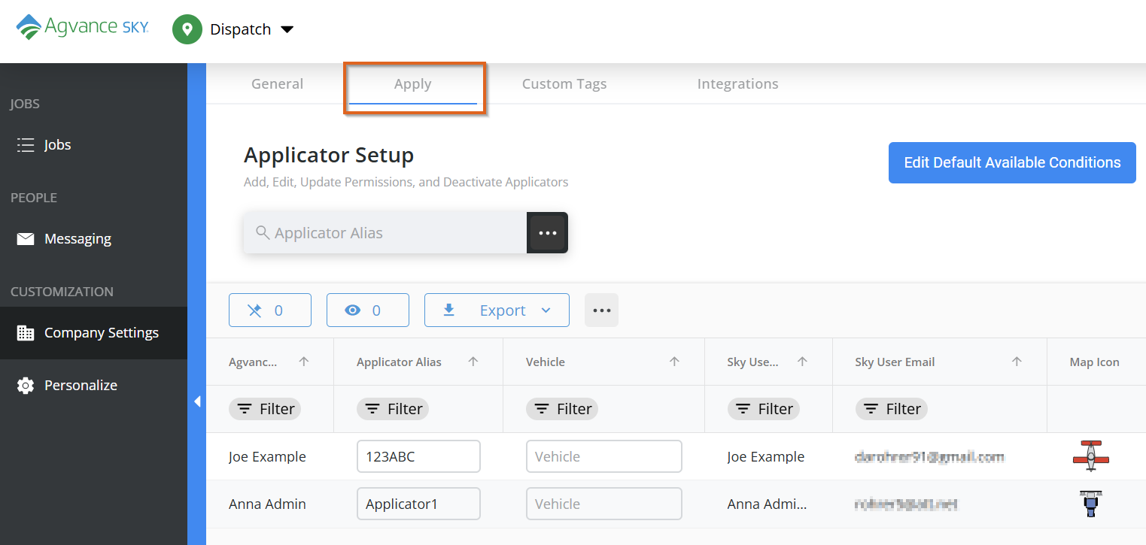Open Jobs in the sidebar
The image size is (1146, 545).
93,145
